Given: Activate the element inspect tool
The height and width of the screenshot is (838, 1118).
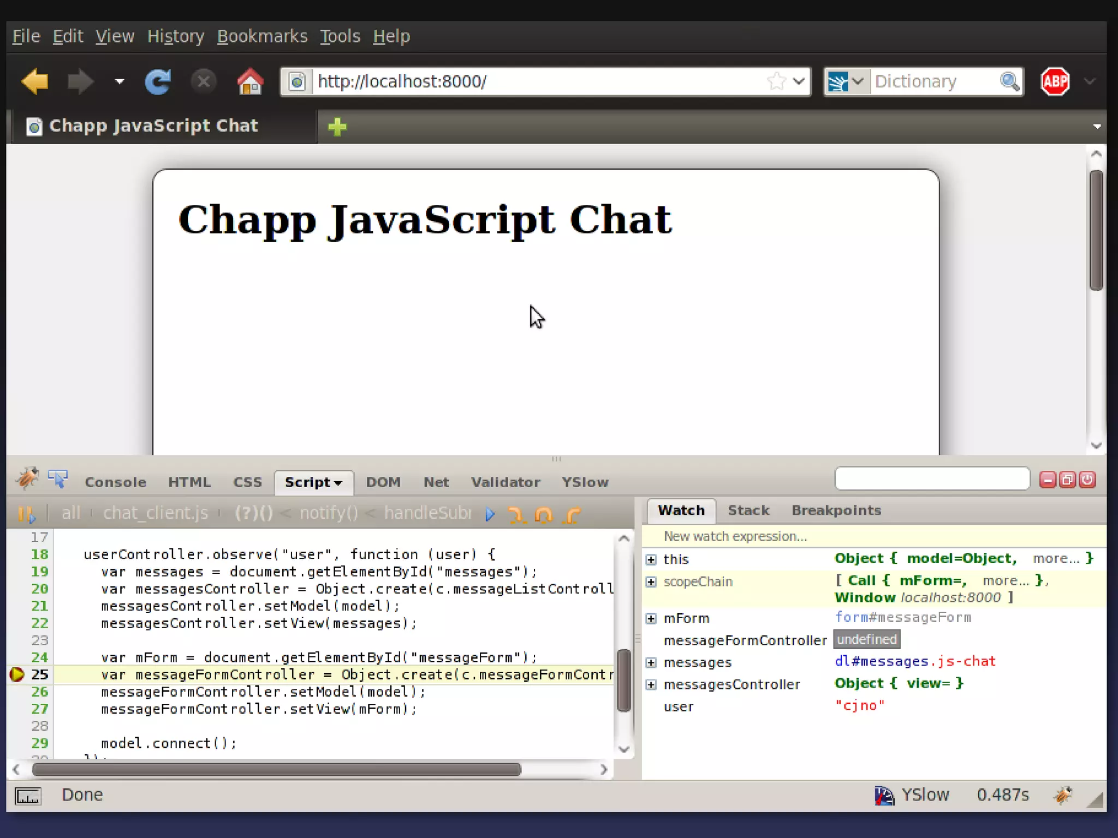Looking at the screenshot, I should 57,479.
